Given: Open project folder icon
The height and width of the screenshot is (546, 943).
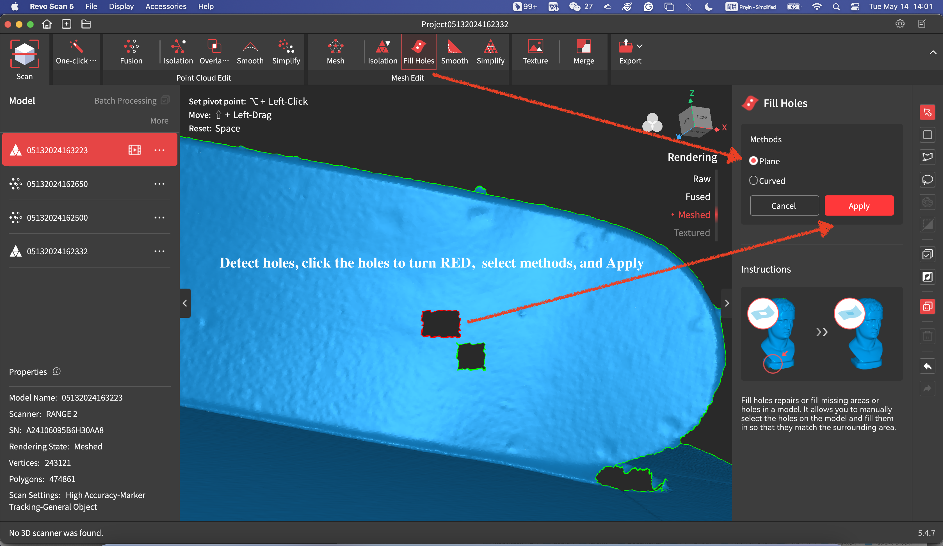Looking at the screenshot, I should [86, 24].
